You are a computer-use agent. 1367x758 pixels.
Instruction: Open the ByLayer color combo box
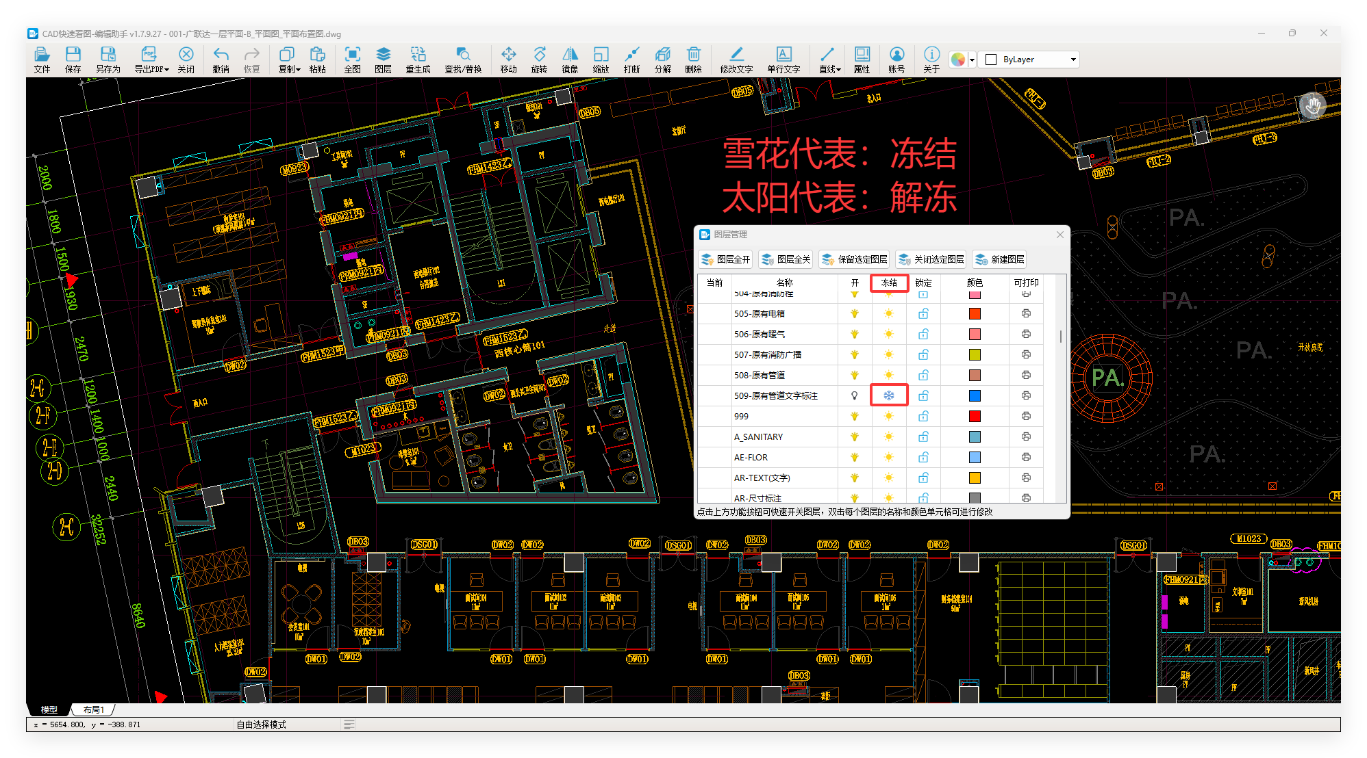(1029, 60)
